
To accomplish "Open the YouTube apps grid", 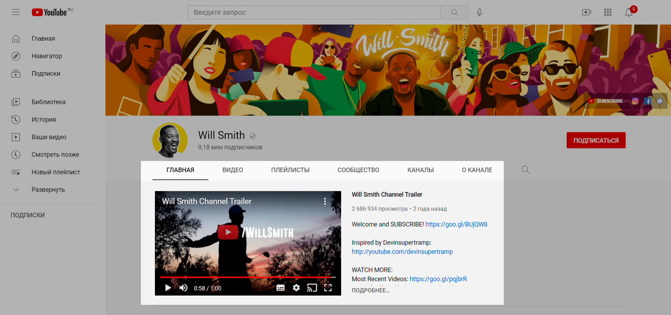I will 608,12.
